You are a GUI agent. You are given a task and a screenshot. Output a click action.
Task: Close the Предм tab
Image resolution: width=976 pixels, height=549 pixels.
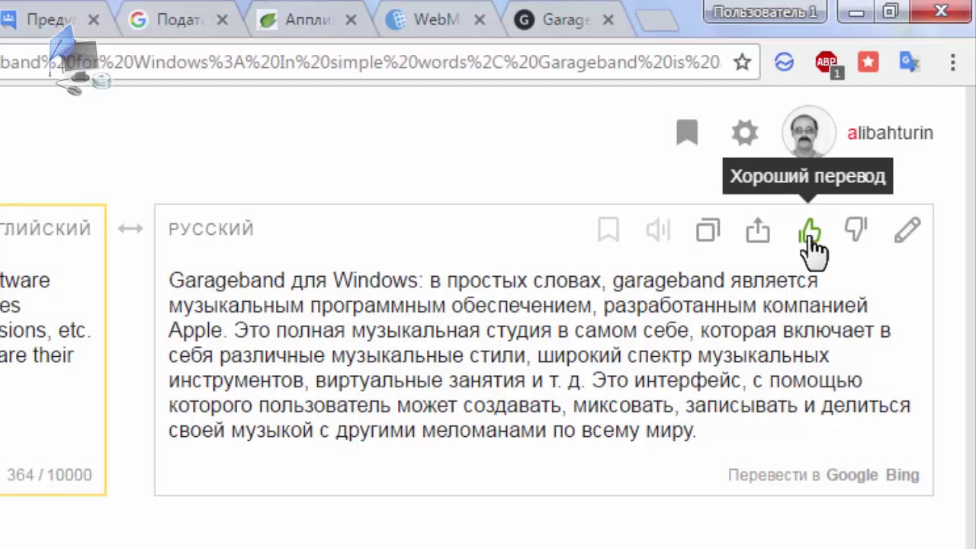point(92,20)
